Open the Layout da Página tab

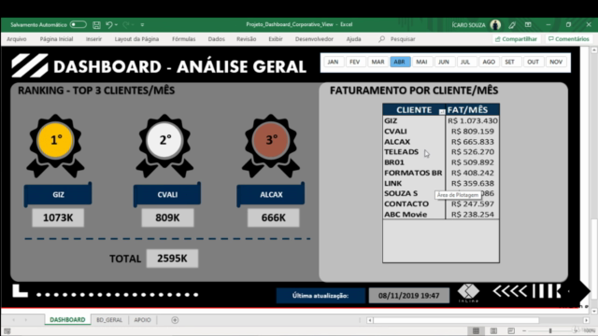(x=136, y=39)
